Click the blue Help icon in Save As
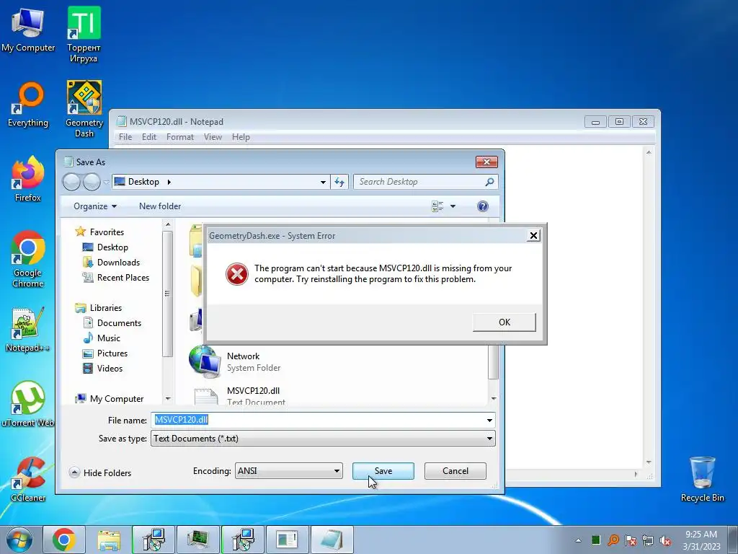 [482, 206]
